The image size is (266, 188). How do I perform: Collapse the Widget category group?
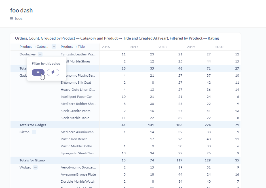point(35,167)
